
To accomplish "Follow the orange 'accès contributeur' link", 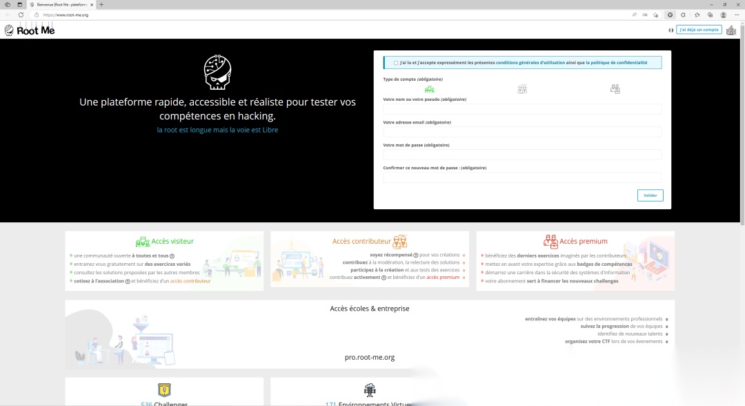I will 190,281.
